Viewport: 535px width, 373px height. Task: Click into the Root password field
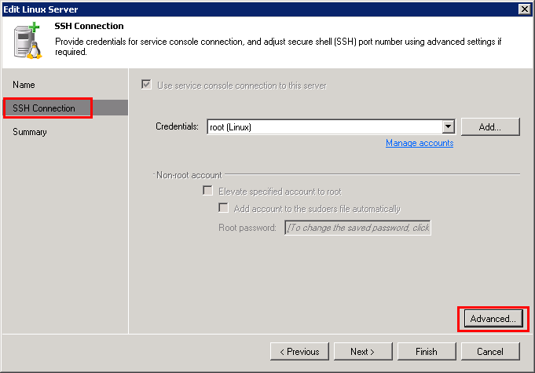point(357,228)
